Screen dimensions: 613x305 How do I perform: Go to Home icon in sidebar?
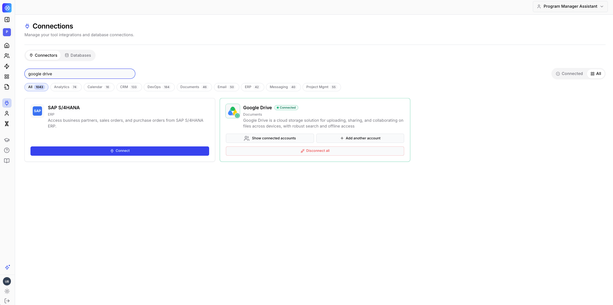(x=7, y=45)
